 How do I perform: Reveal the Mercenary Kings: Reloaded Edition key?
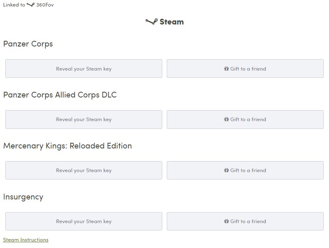click(x=84, y=170)
